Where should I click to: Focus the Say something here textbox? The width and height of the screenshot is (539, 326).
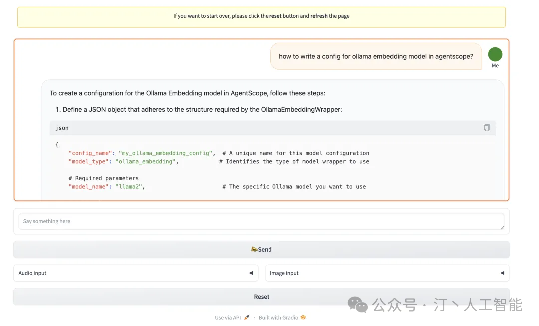pyautogui.click(x=260, y=221)
